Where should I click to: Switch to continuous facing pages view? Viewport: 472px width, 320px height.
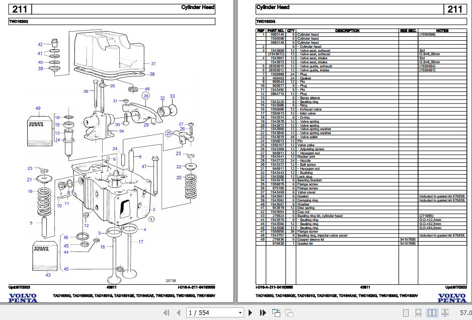[445, 313]
